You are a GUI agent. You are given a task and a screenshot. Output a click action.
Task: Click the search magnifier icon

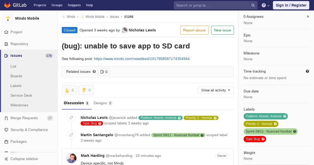click(253, 5)
